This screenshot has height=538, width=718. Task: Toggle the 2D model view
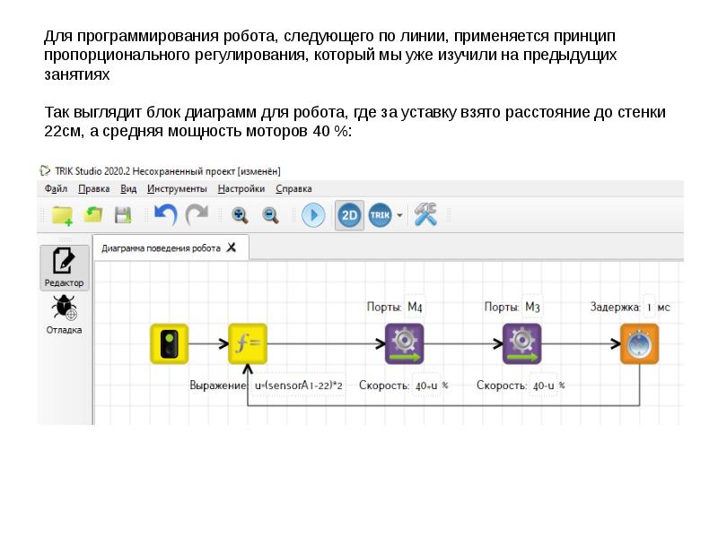point(349,215)
